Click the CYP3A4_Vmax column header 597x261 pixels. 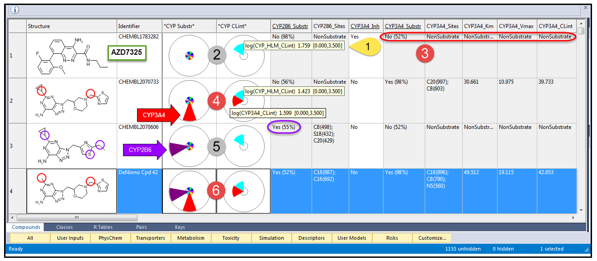click(517, 26)
